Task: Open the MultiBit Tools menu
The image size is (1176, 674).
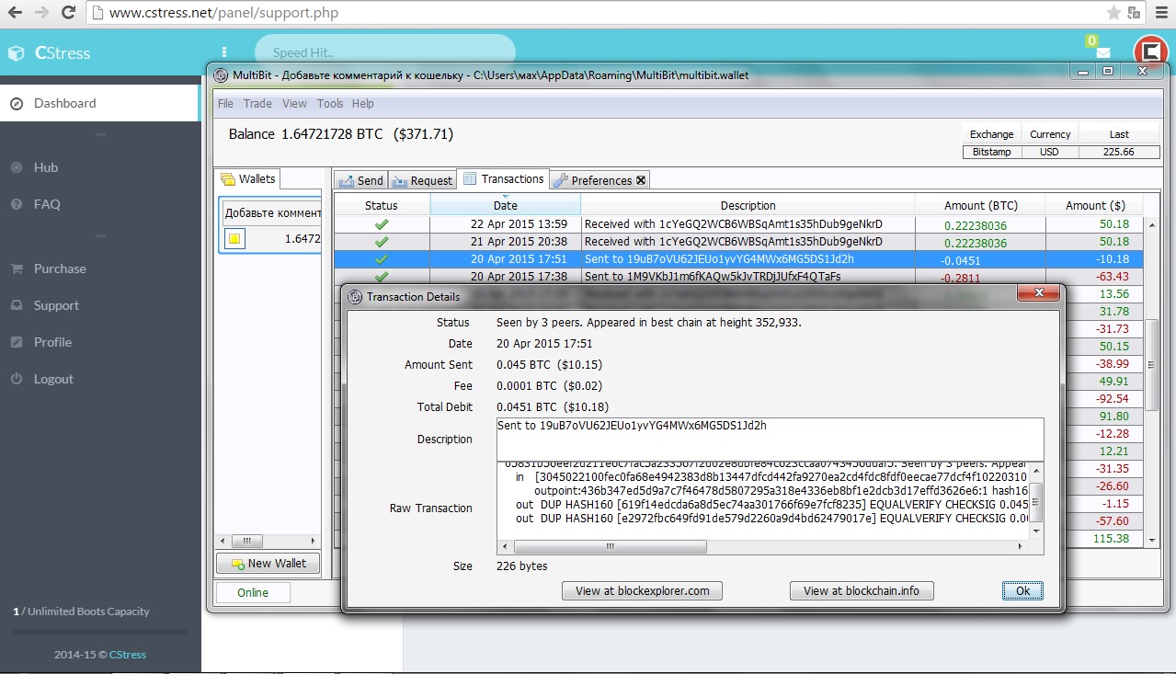Action: [329, 104]
